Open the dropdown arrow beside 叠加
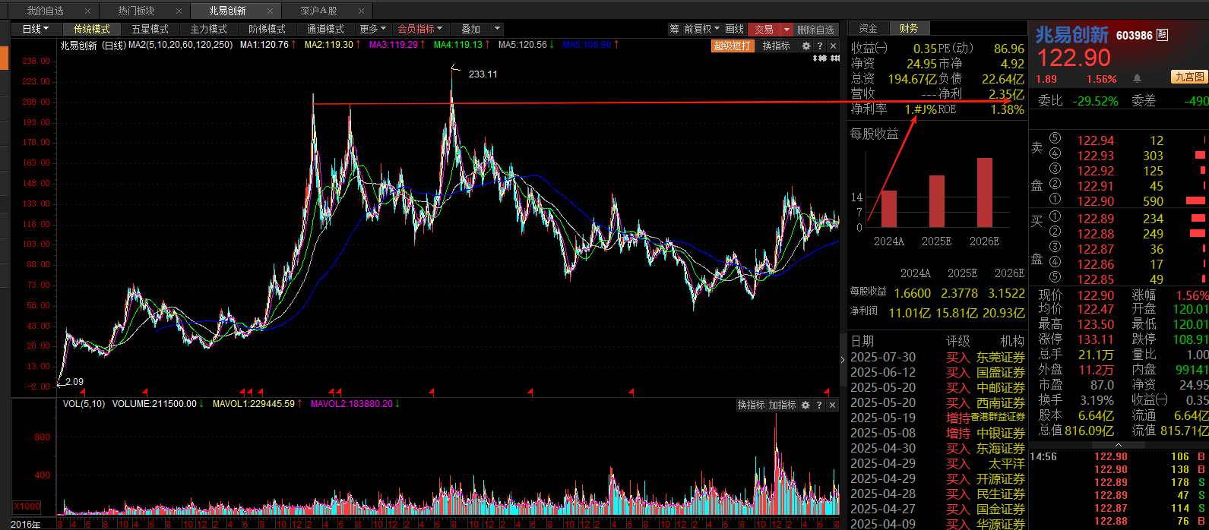Image resolution: width=1209 pixels, height=530 pixels. click(x=497, y=29)
